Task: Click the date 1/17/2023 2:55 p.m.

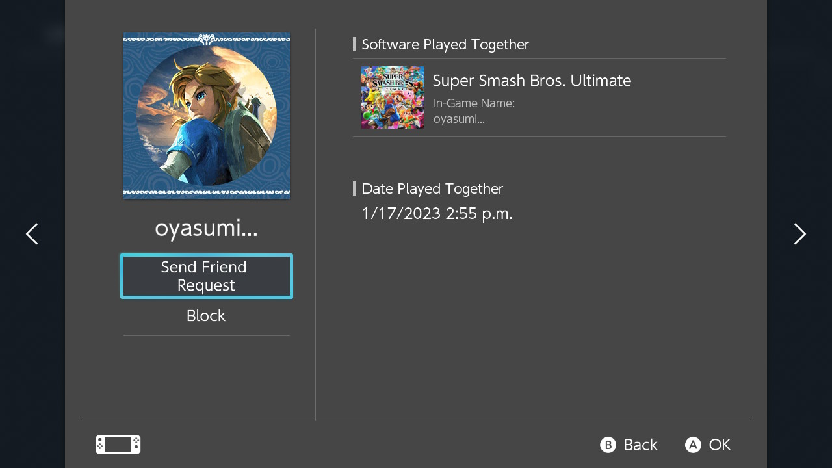Action: [x=437, y=213]
